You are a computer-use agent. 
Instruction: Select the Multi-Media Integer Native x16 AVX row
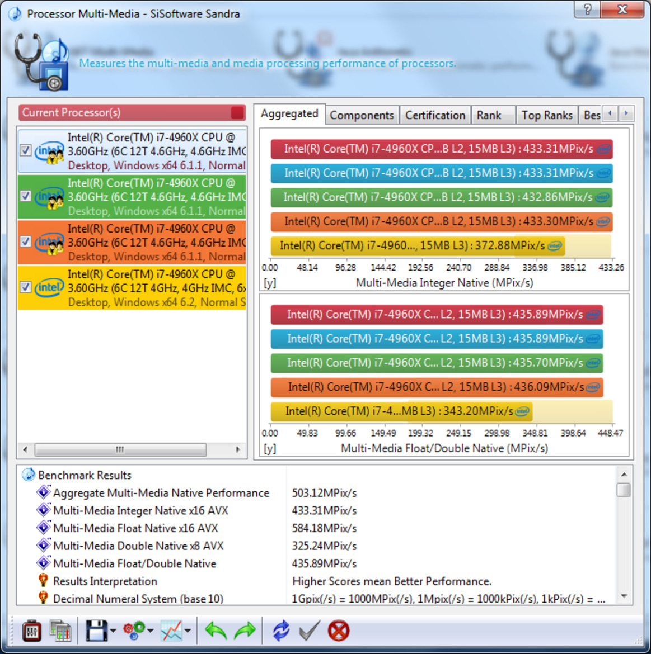(x=317, y=510)
